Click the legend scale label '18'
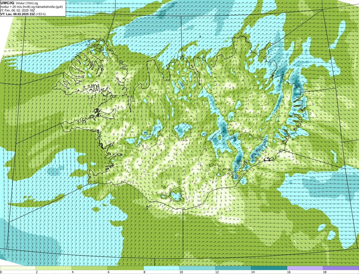Image resolution: width=359 pixels, height=274 pixels. pyautogui.click(x=325, y=272)
